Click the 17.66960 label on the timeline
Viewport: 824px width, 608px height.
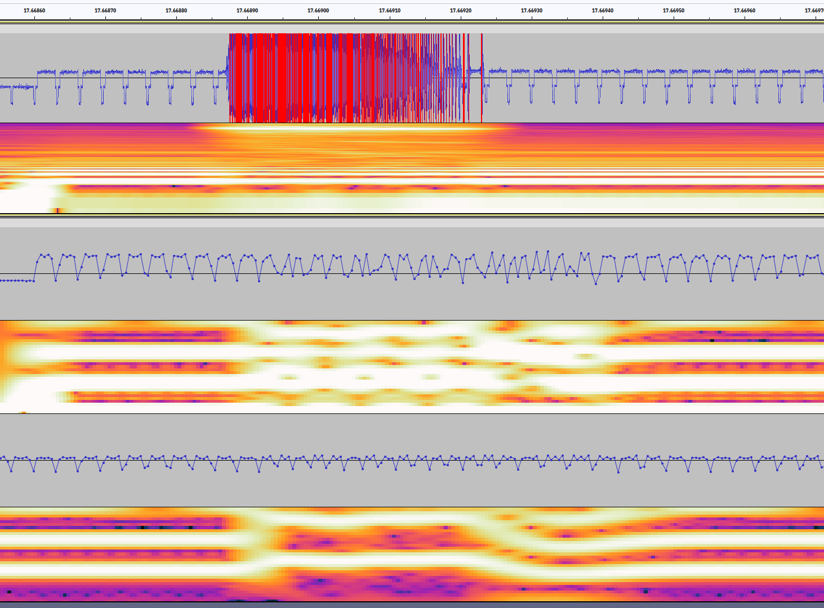(x=745, y=11)
